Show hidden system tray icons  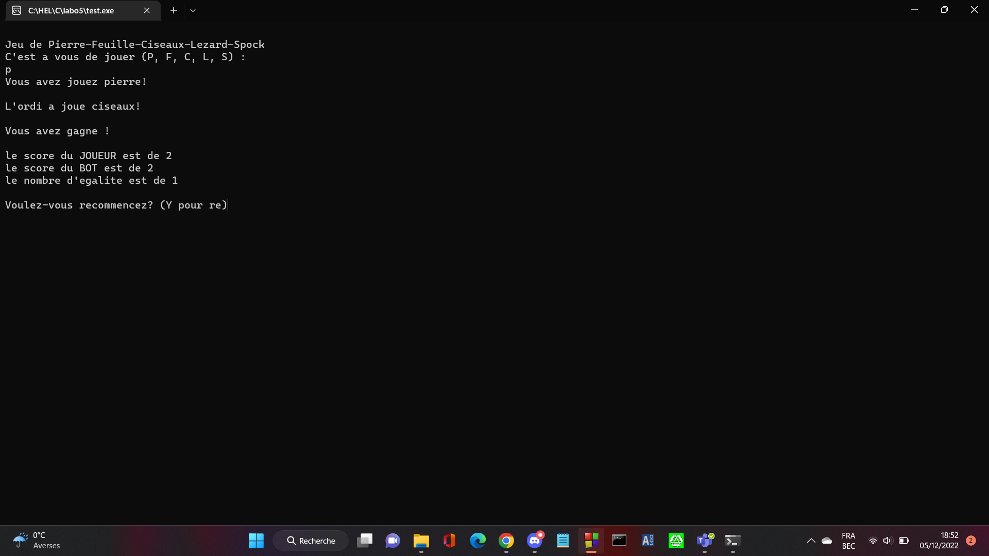[811, 541]
